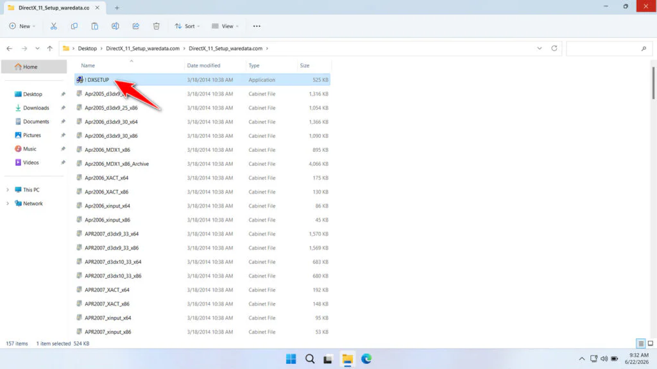
Task: Open Downloads in navigation pane
Action: click(x=36, y=108)
